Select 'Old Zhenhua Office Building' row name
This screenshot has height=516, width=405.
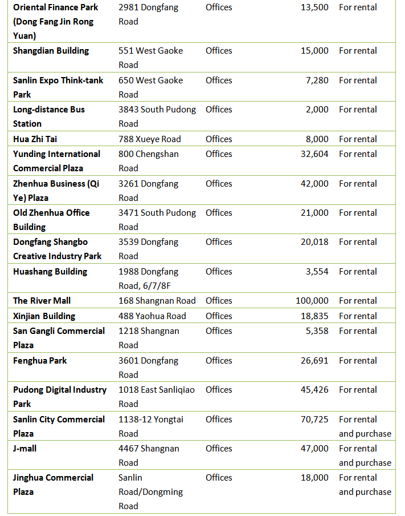51,220
